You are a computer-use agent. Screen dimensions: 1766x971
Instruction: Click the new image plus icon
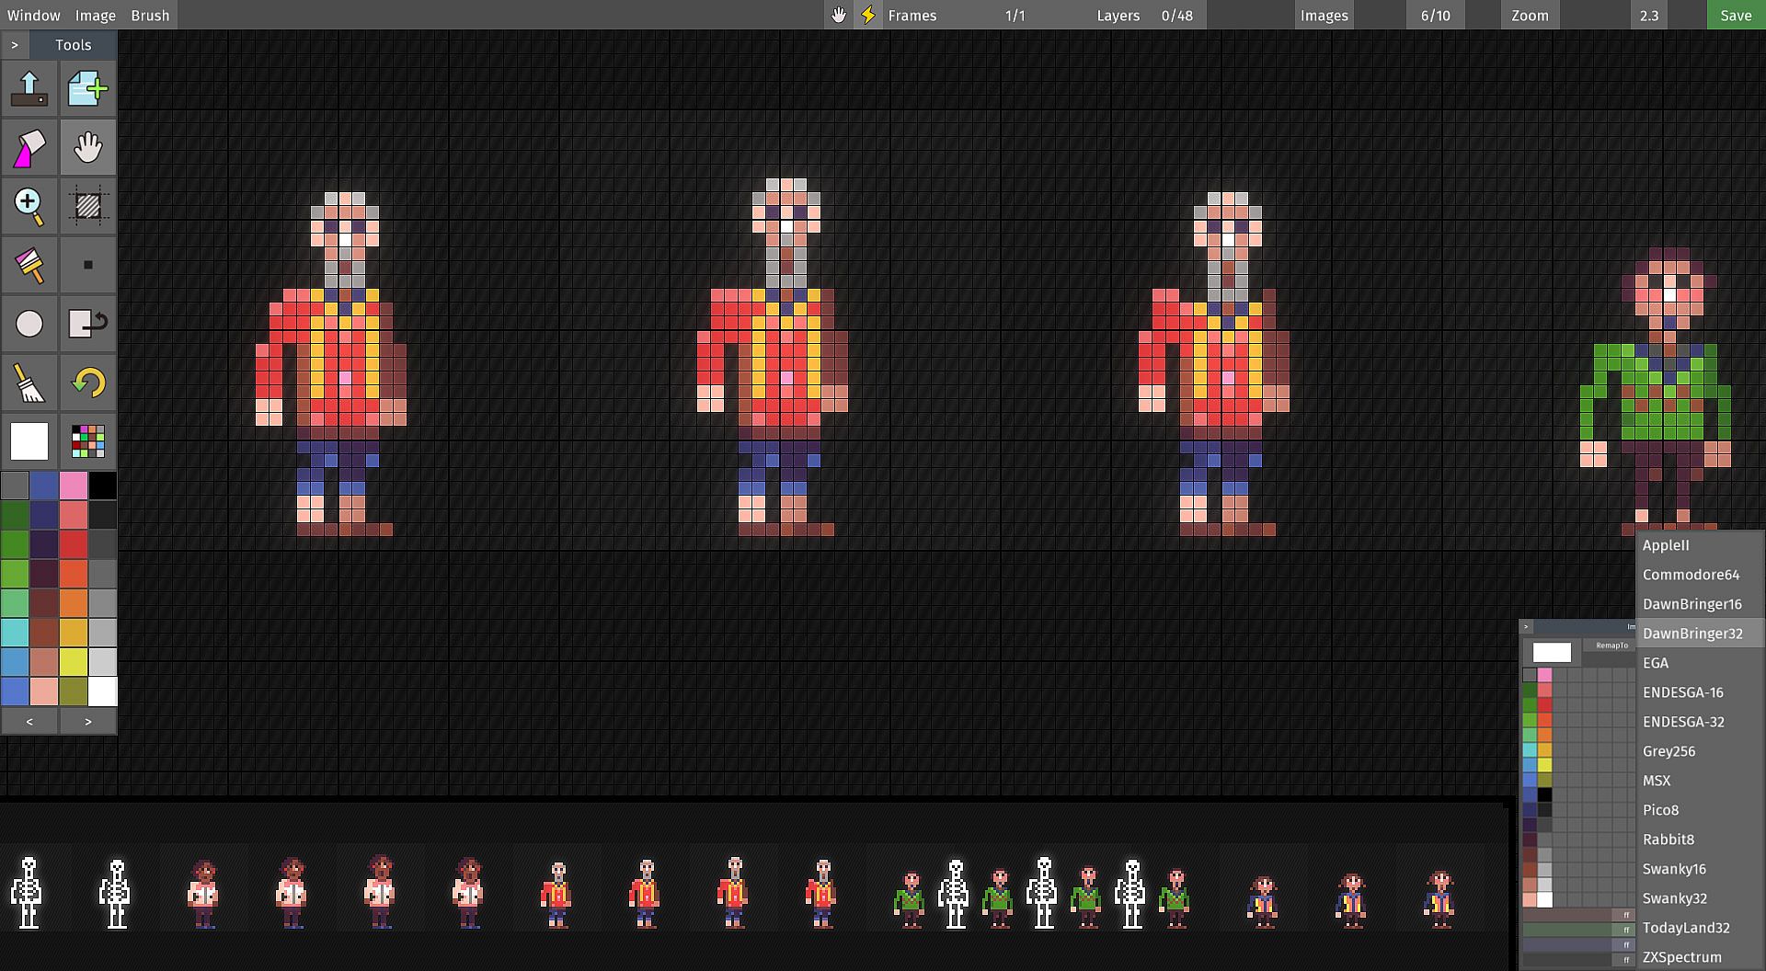(87, 89)
